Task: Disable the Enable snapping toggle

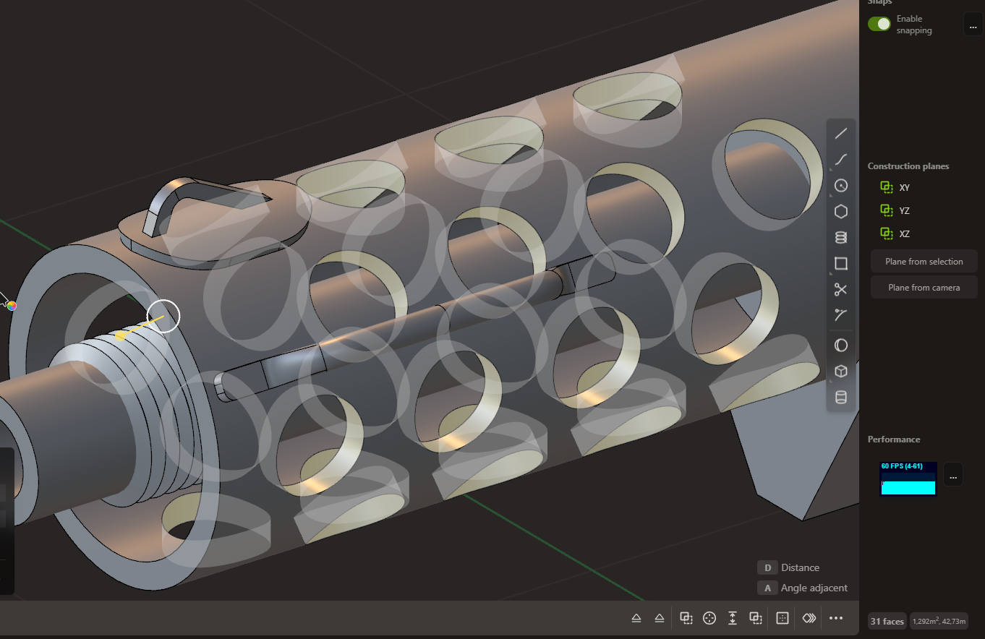Action: [x=879, y=24]
